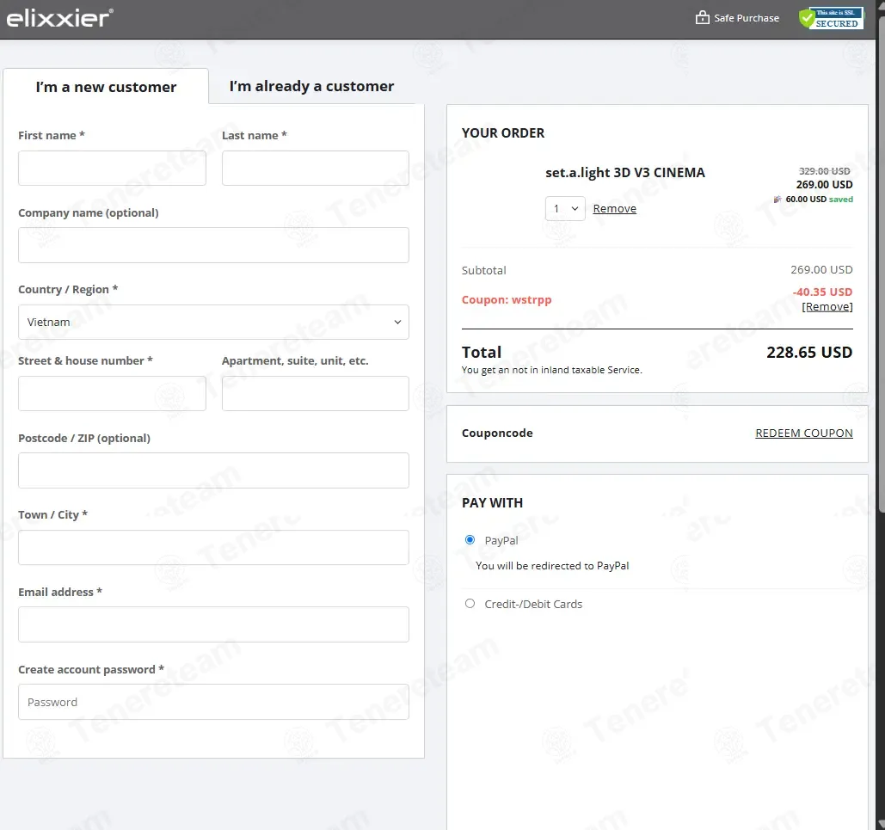Click the Company name input field
The height and width of the screenshot is (830, 885).
(x=213, y=245)
